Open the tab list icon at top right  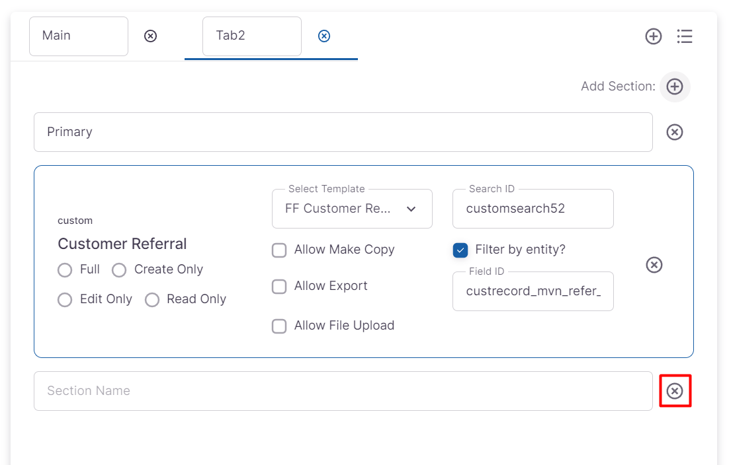pos(685,36)
